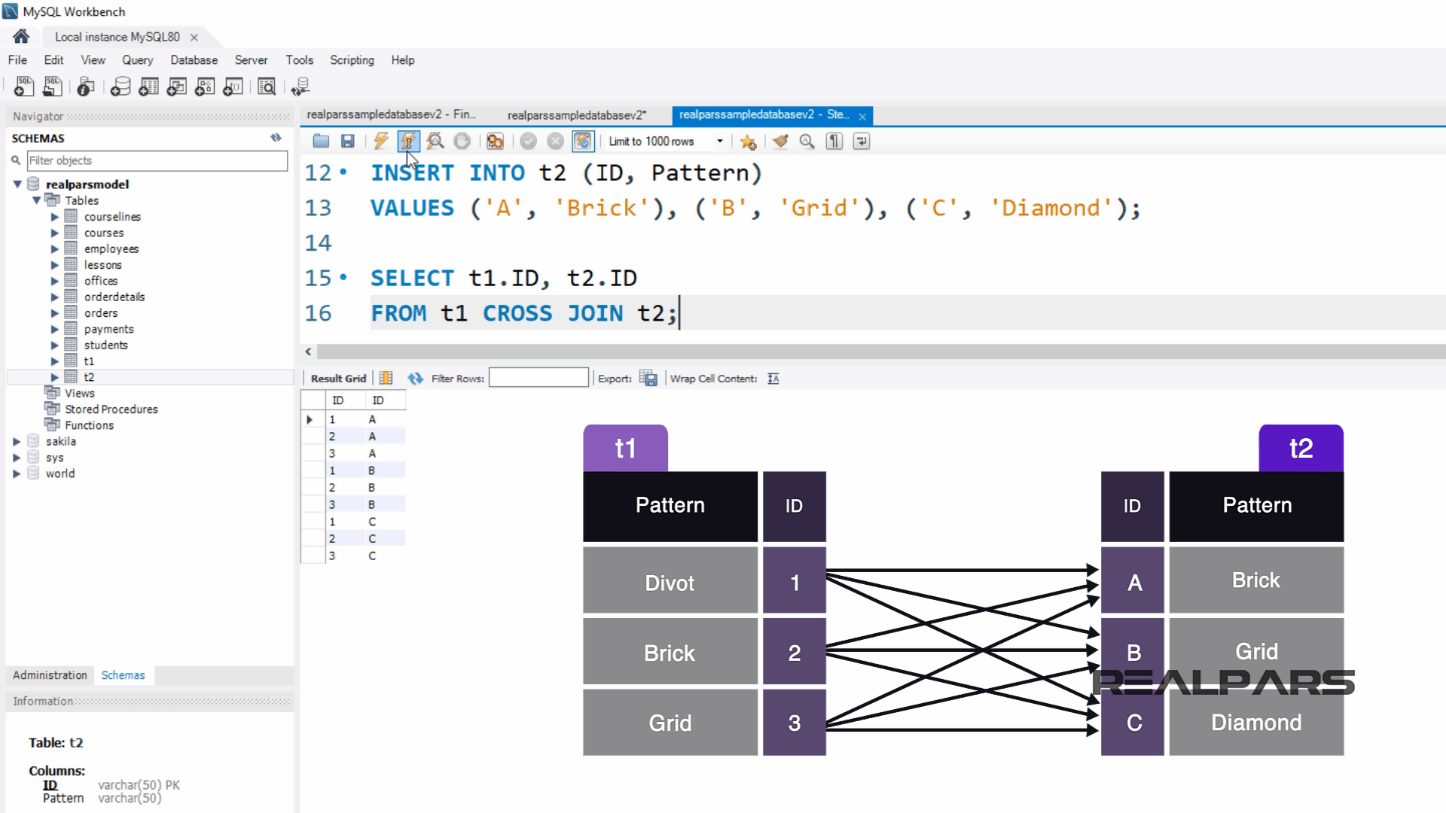Expand the employees table node
The width and height of the screenshot is (1446, 813).
[x=54, y=248]
